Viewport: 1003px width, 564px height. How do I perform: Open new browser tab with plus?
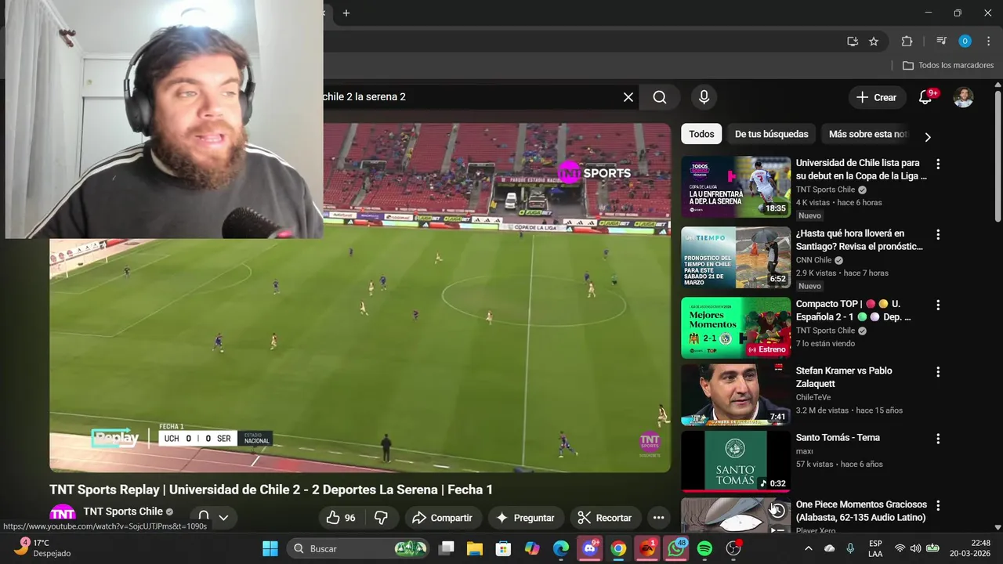pos(346,13)
